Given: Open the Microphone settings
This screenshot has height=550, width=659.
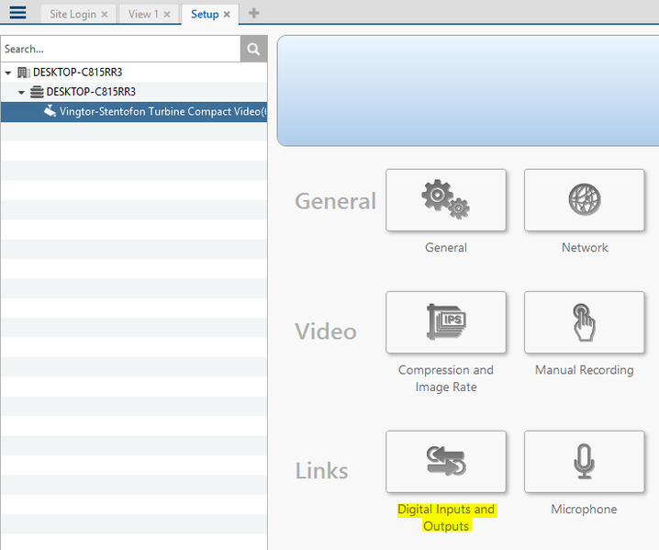Looking at the screenshot, I should click(x=584, y=462).
